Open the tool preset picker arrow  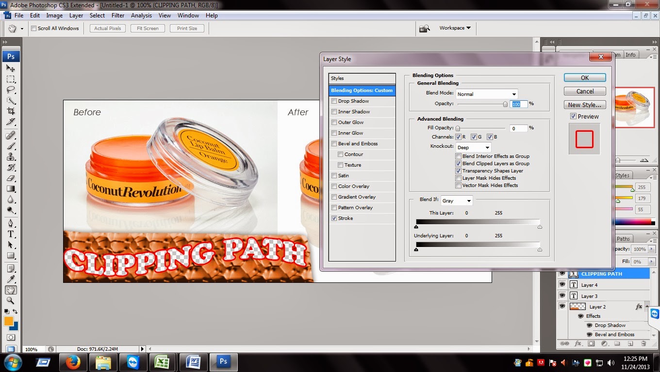[22, 29]
